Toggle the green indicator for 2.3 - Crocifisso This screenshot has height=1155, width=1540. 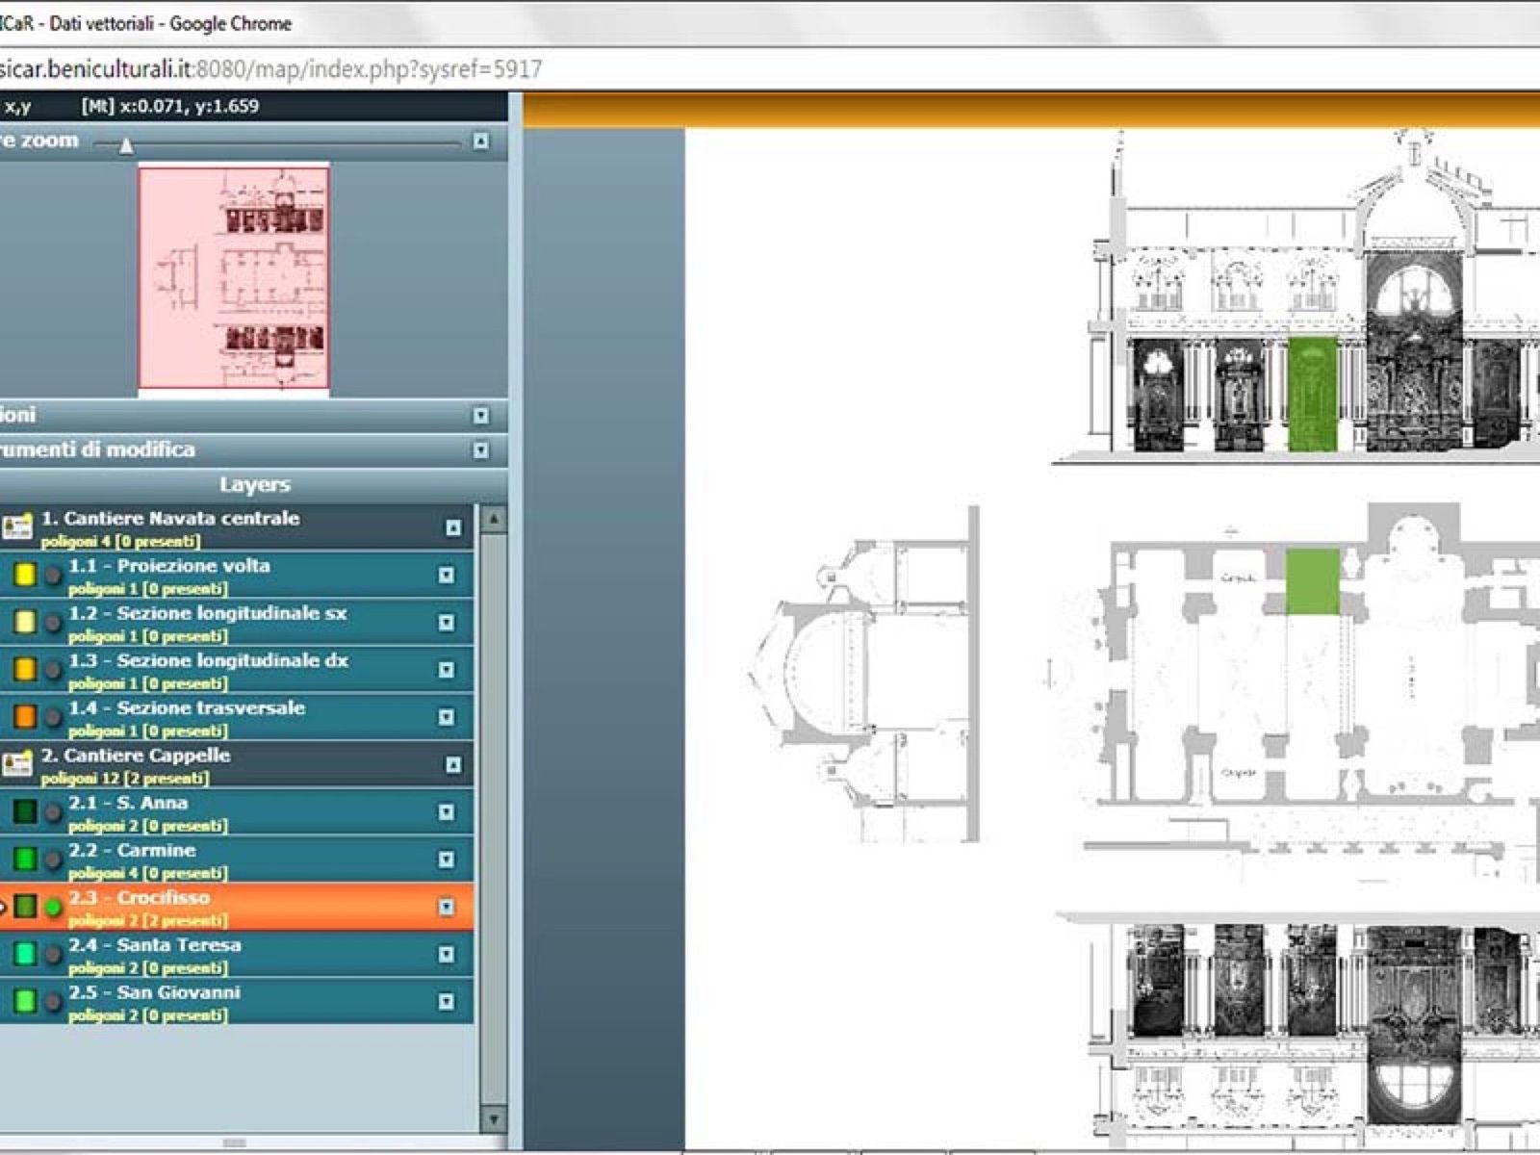coord(53,907)
